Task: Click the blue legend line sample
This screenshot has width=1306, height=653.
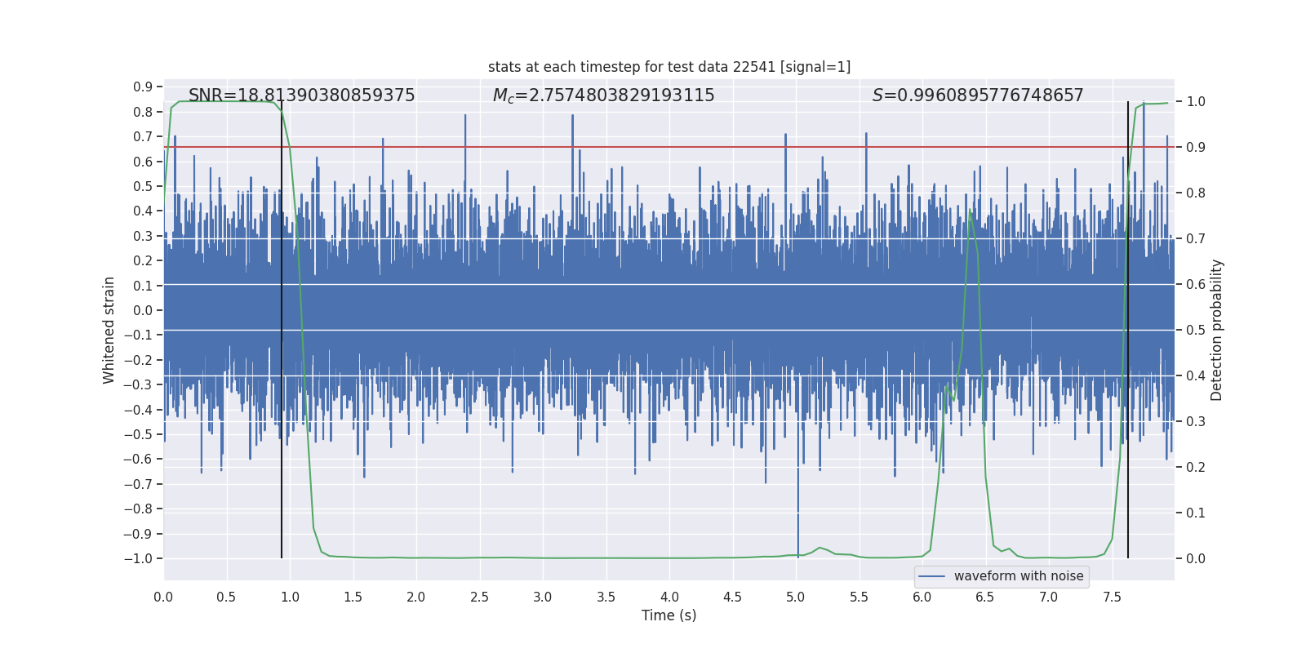Action: [x=931, y=576]
